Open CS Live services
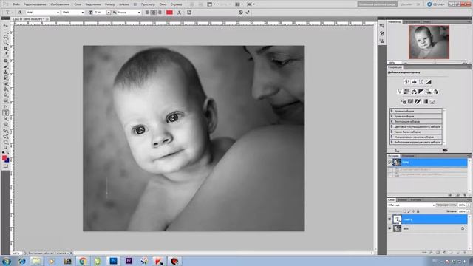 (436, 4)
